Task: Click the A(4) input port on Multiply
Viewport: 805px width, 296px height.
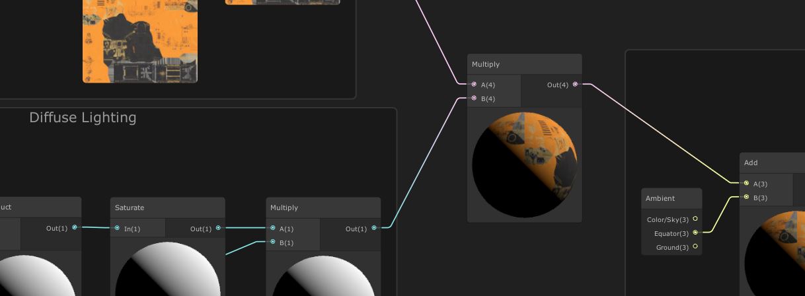Action: pos(474,85)
